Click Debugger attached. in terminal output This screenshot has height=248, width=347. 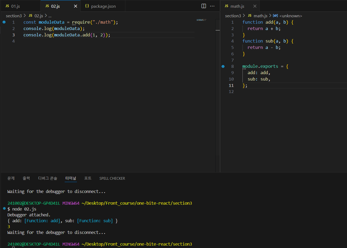pos(29,215)
